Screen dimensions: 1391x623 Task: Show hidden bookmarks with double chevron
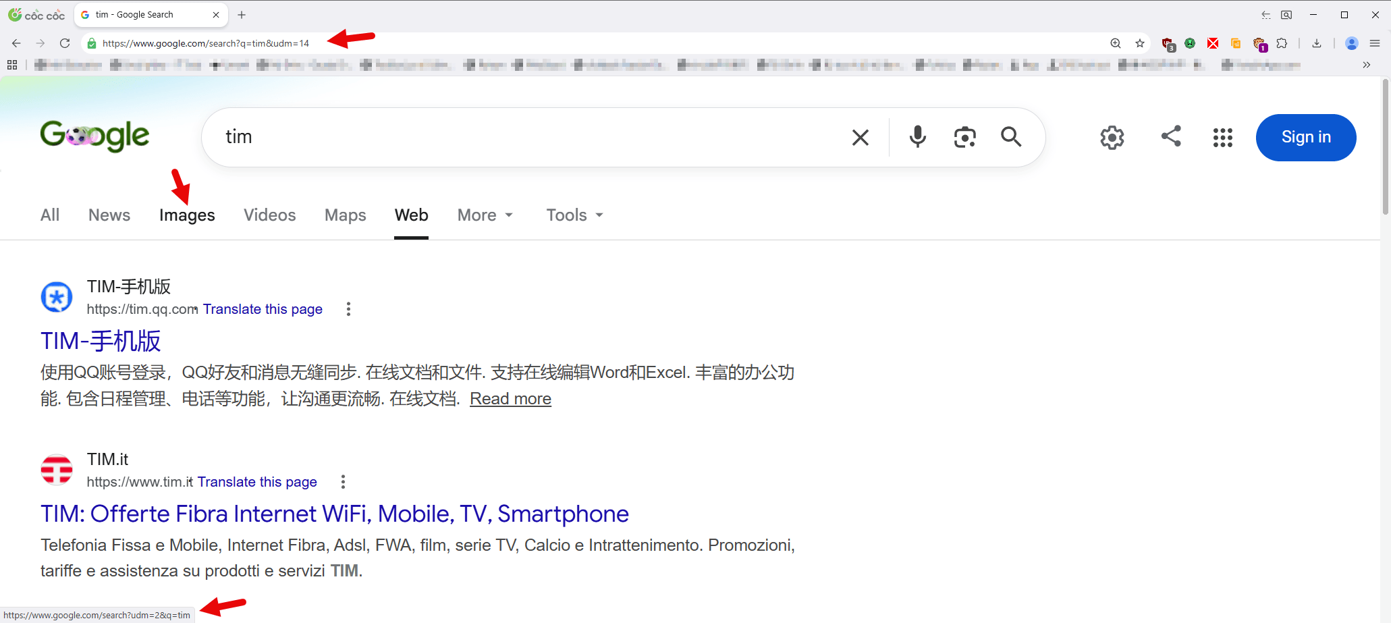point(1367,65)
